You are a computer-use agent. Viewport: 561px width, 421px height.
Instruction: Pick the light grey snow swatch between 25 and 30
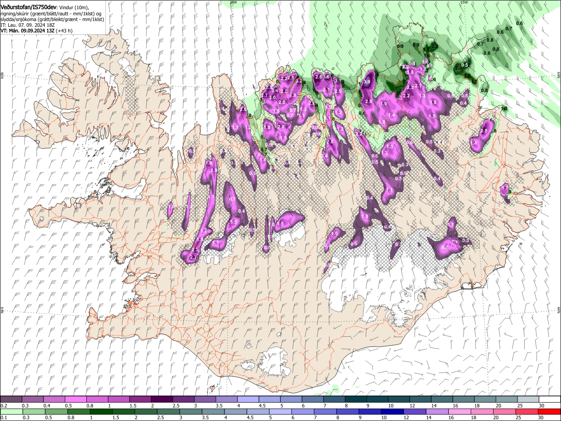tap(528, 400)
